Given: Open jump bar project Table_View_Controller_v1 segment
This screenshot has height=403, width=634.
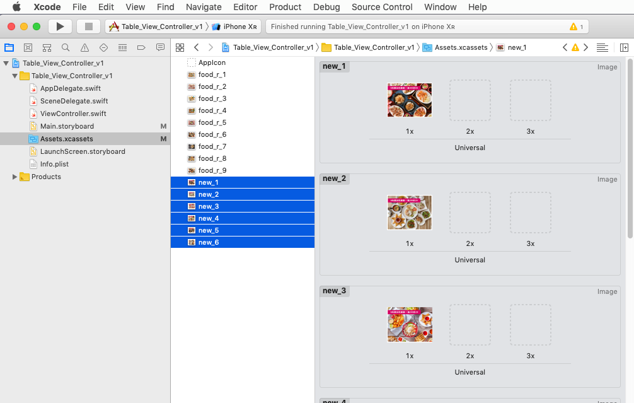Looking at the screenshot, I should pos(268,47).
